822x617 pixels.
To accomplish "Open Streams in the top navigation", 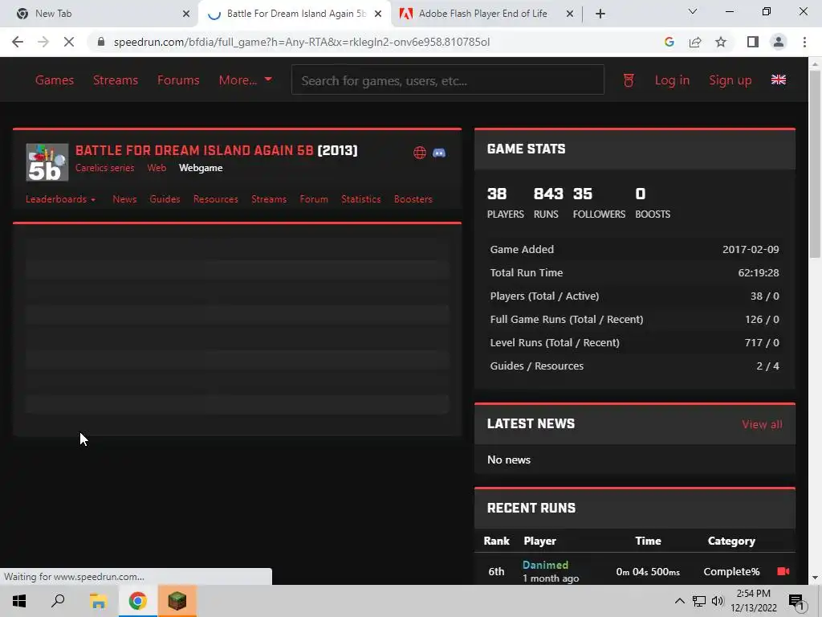I will point(116,80).
